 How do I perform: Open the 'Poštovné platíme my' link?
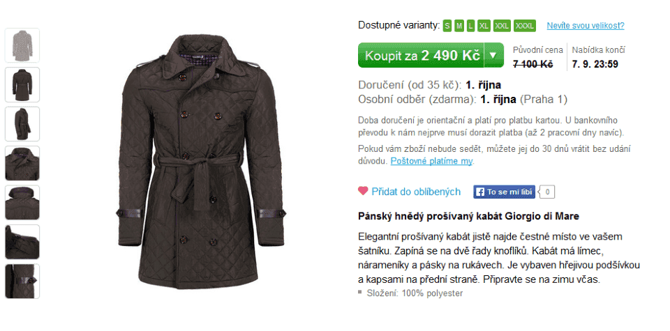coord(431,161)
